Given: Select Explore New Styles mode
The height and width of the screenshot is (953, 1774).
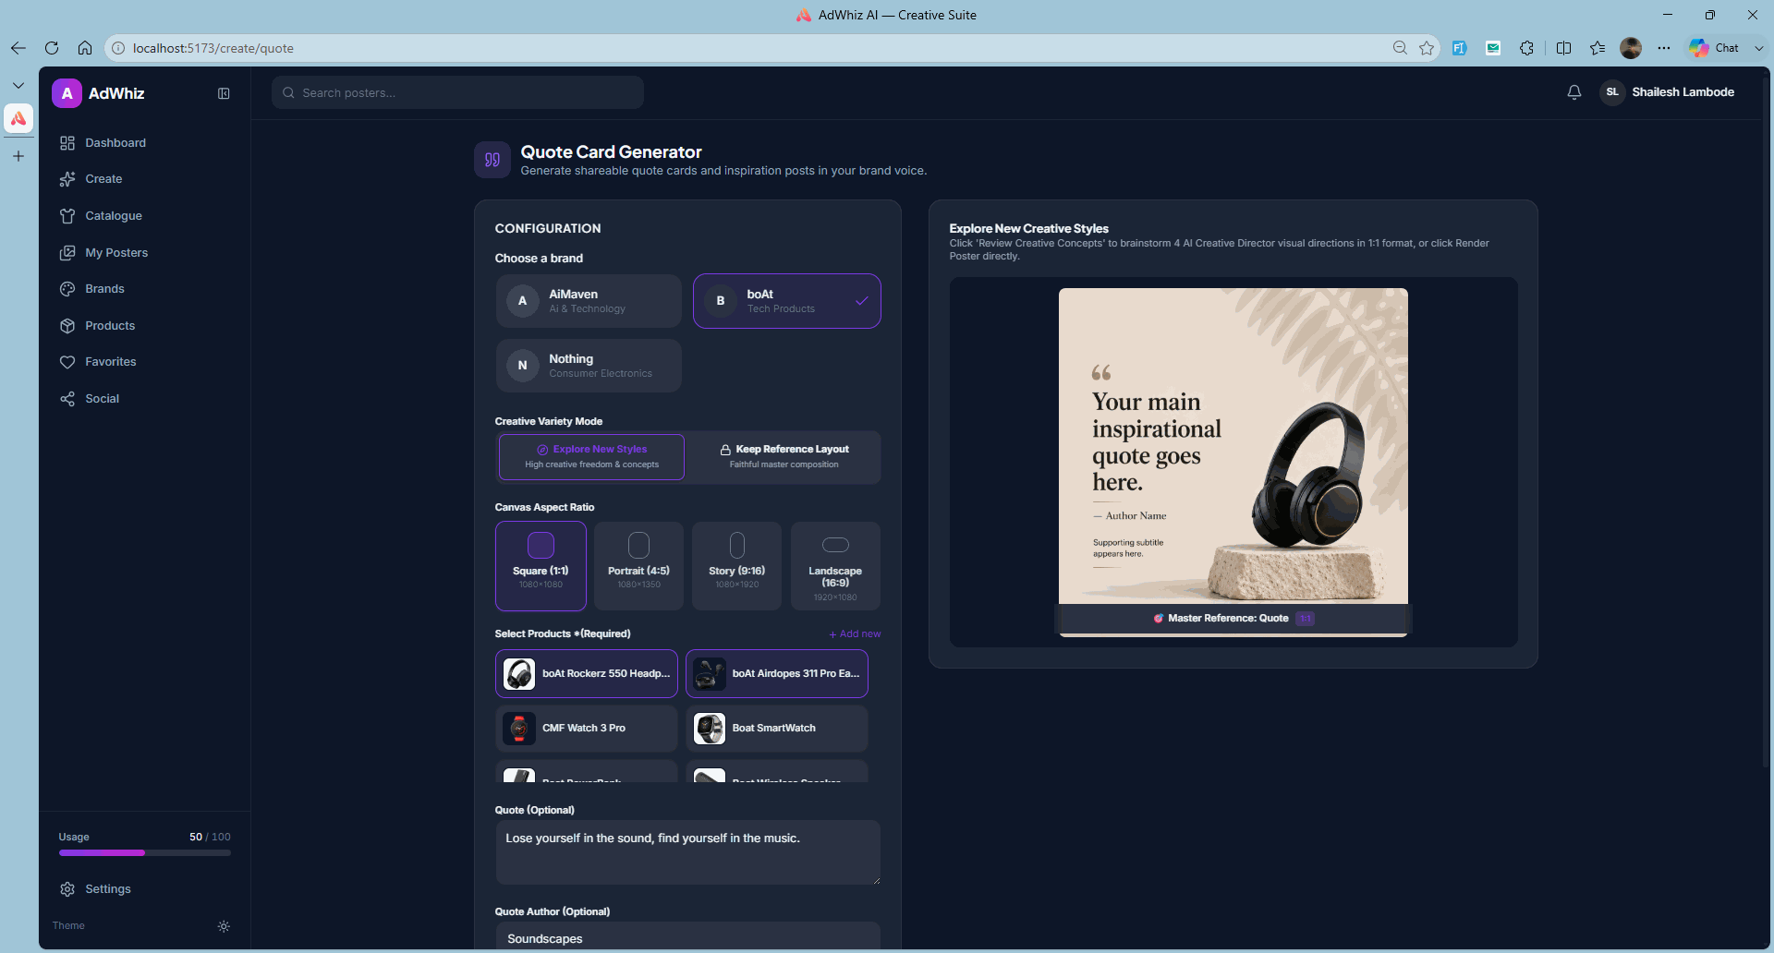Looking at the screenshot, I should 591,457.
